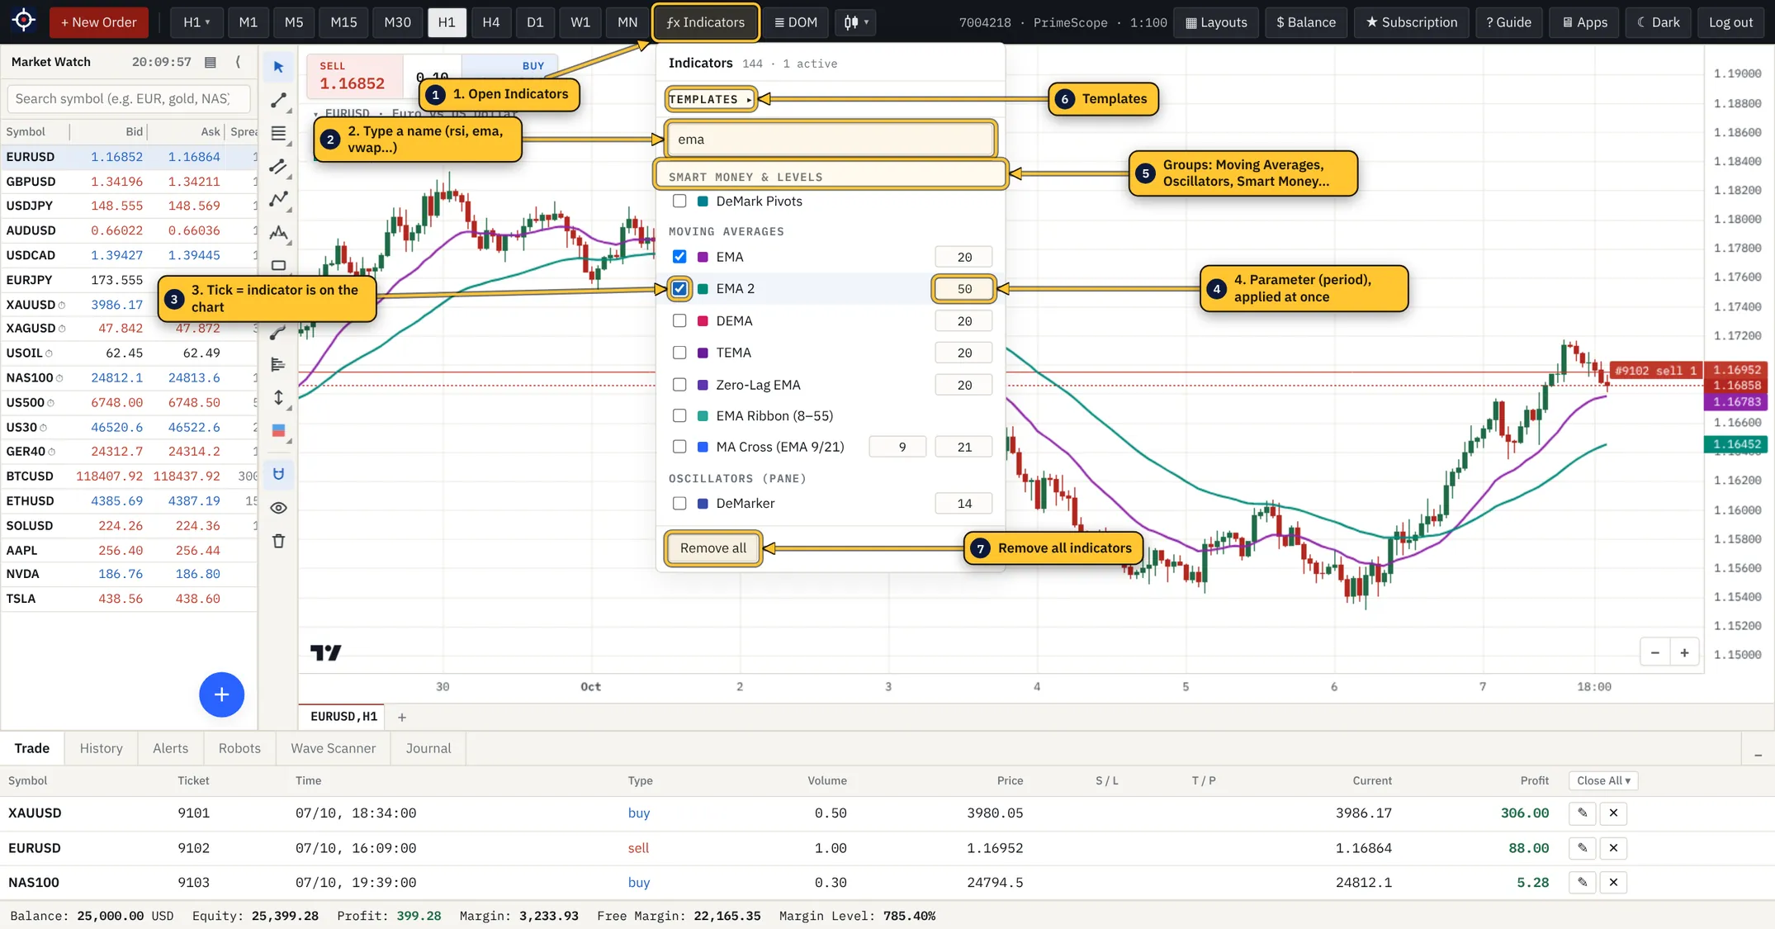Viewport: 1775px width, 929px height.
Task: Click the edit pencil for XAUUSD trade
Action: [1582, 813]
